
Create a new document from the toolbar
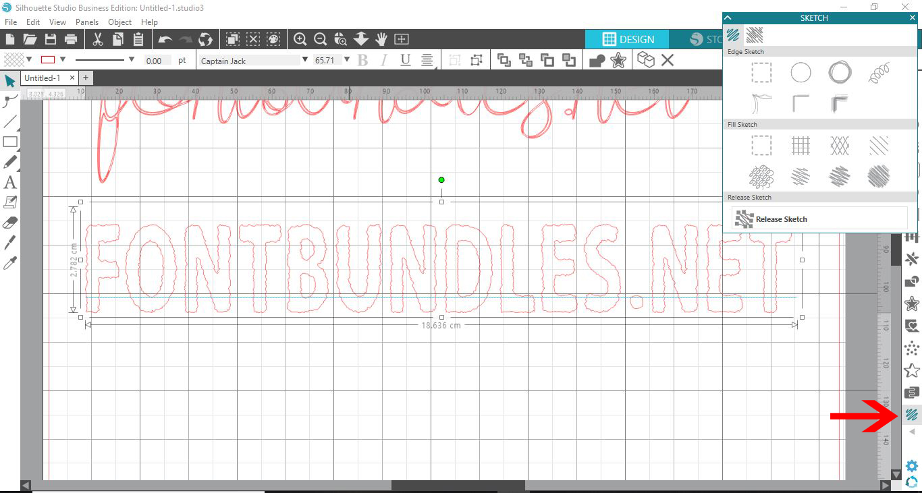[x=9, y=39]
